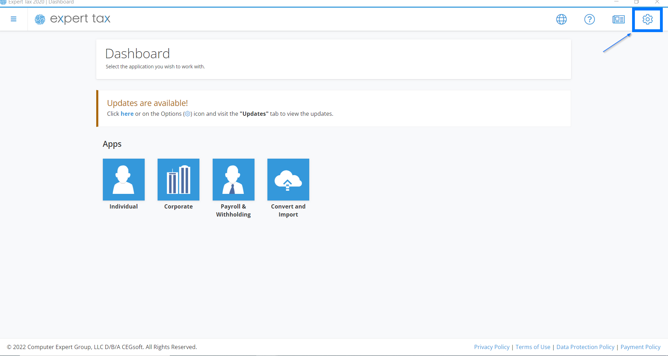Launch the Corporate app tile
Screen dimensions: 668x356
pyautogui.click(x=179, y=180)
